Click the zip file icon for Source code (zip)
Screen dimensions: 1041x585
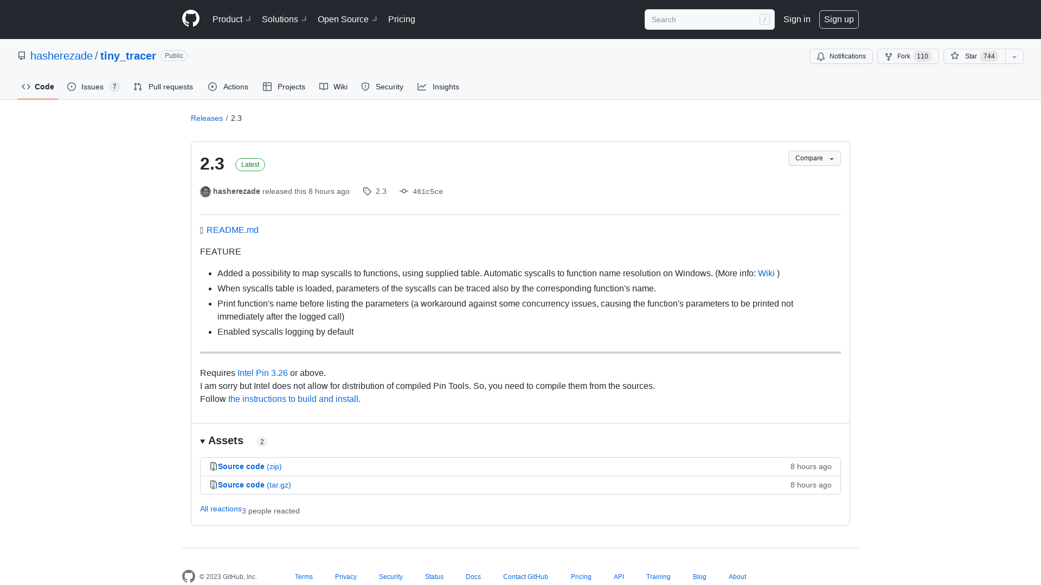[214, 466]
